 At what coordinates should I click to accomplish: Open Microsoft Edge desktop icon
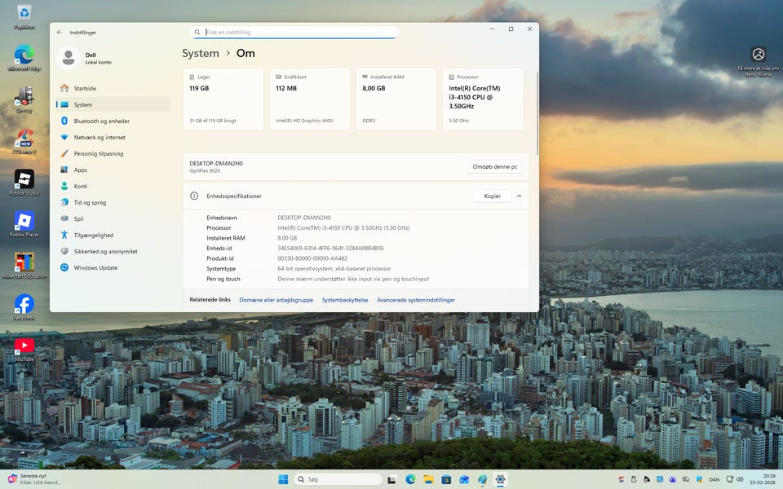[x=24, y=55]
